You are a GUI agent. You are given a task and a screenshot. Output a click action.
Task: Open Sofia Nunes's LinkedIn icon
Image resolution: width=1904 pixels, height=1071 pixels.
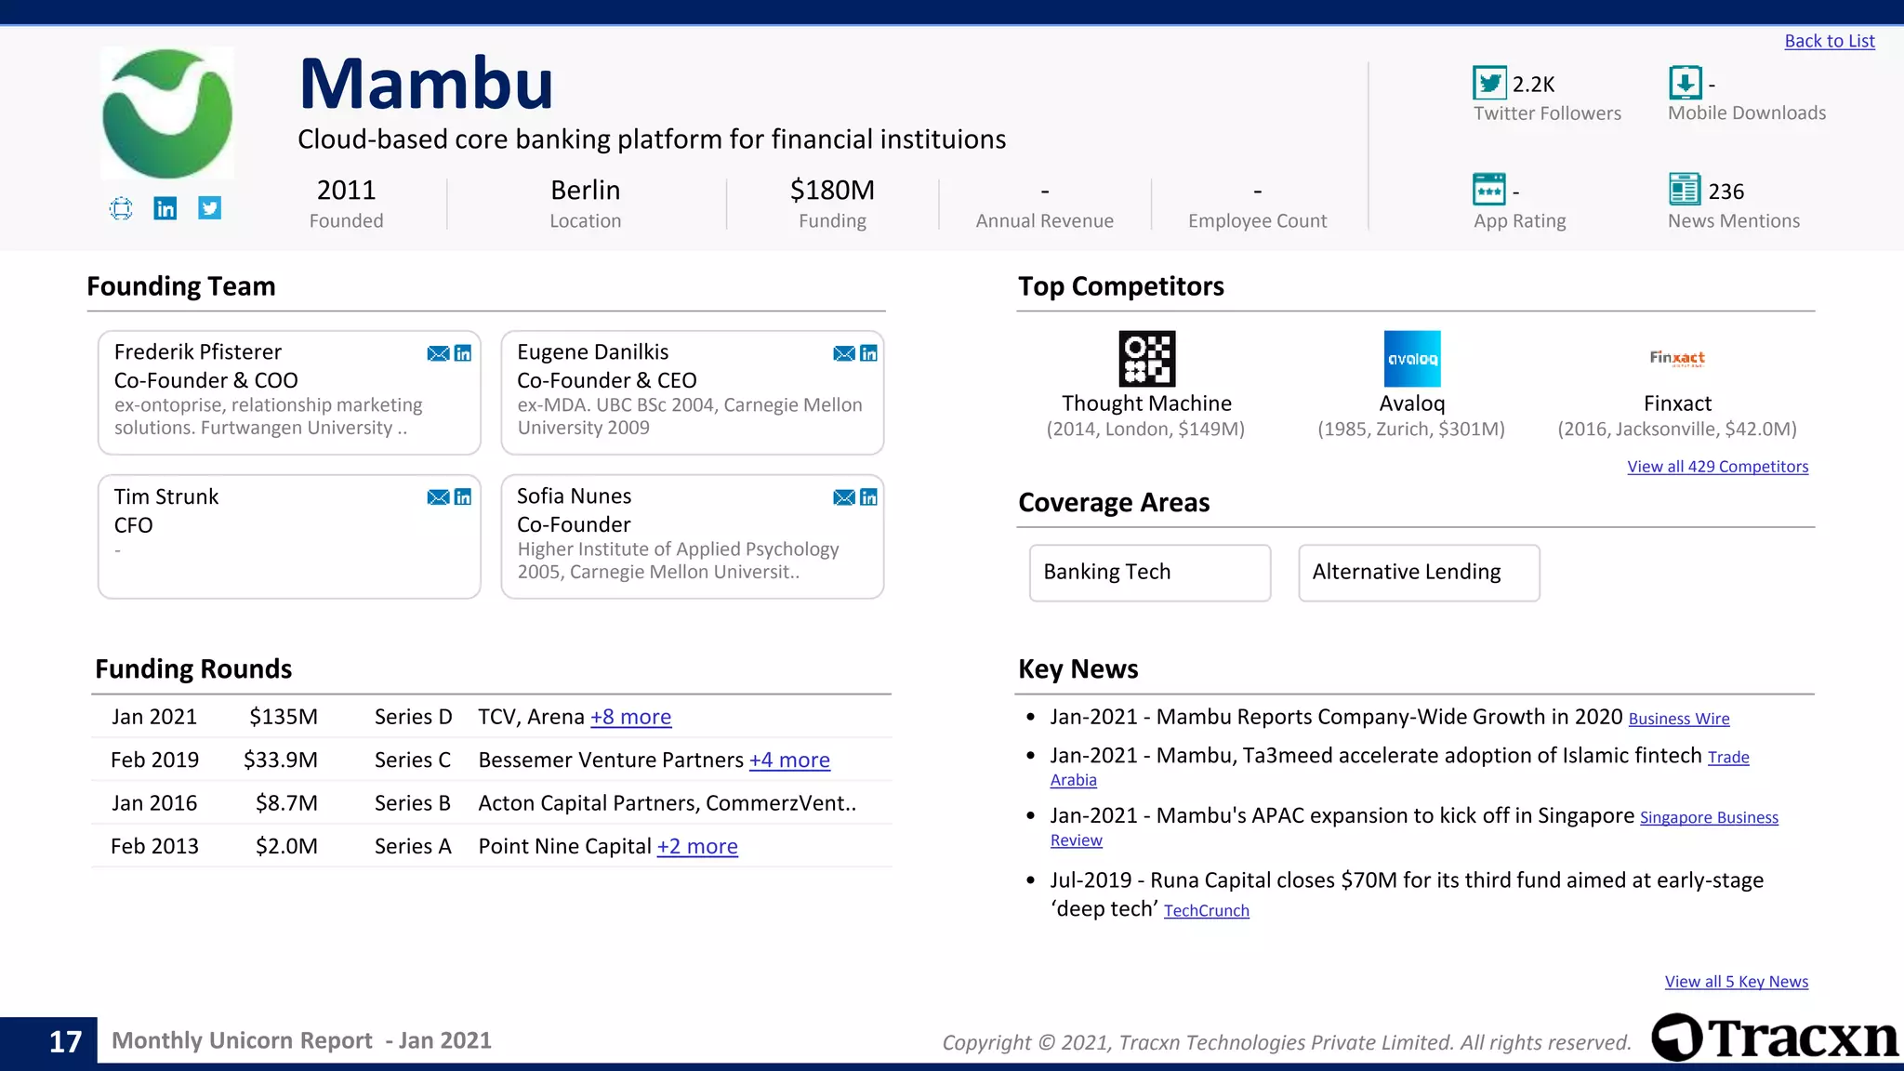point(868,497)
